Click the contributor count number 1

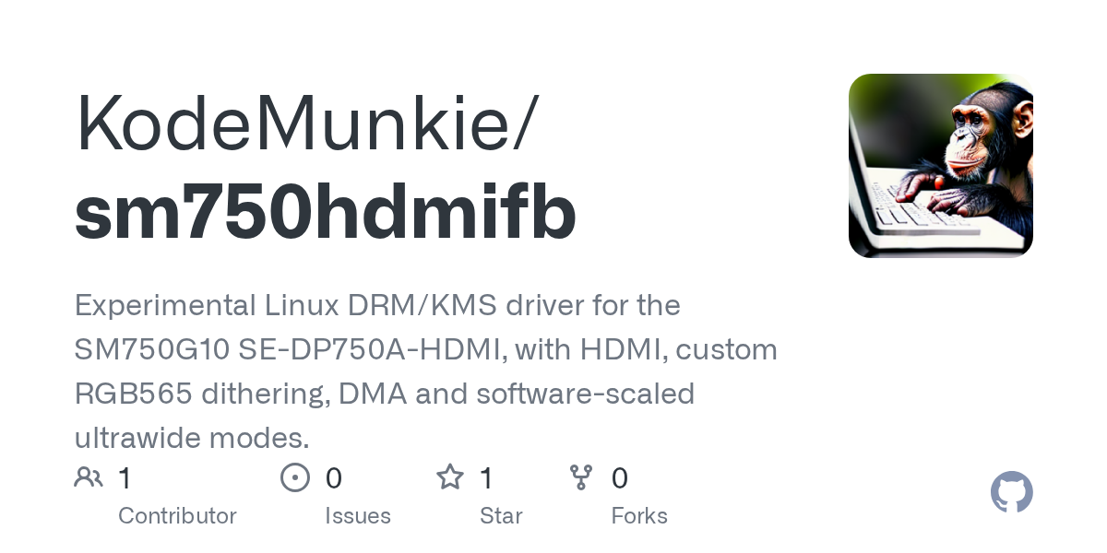(125, 478)
